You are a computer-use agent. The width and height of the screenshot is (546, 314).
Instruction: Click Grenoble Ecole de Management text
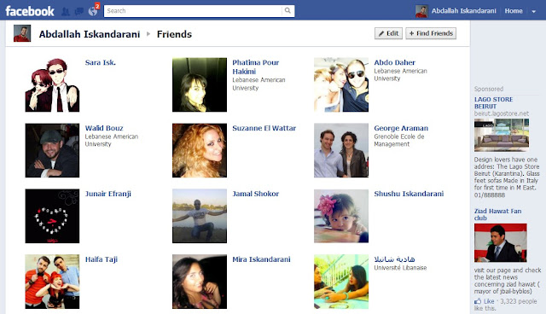click(x=399, y=140)
